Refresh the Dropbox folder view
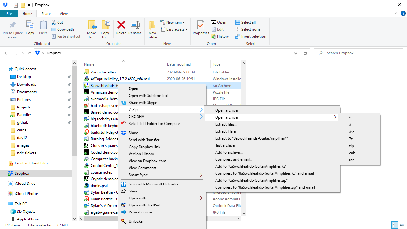The width and height of the screenshot is (407, 229). click(x=305, y=53)
